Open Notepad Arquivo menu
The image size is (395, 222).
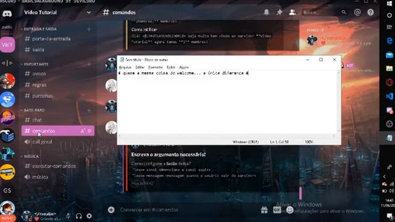(x=125, y=67)
